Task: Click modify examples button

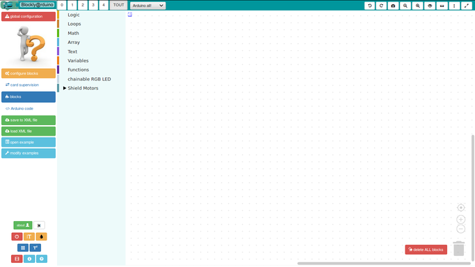Action: 29,153
